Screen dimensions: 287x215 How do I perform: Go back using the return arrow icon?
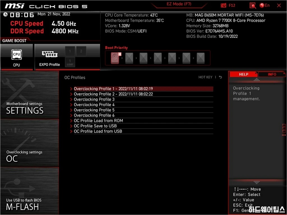[220, 77]
